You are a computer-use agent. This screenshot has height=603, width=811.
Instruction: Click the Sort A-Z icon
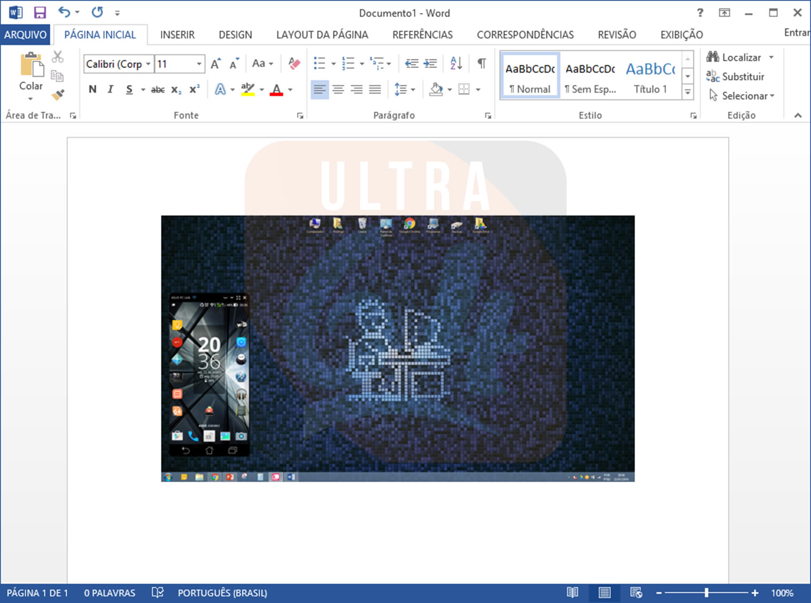pyautogui.click(x=456, y=64)
